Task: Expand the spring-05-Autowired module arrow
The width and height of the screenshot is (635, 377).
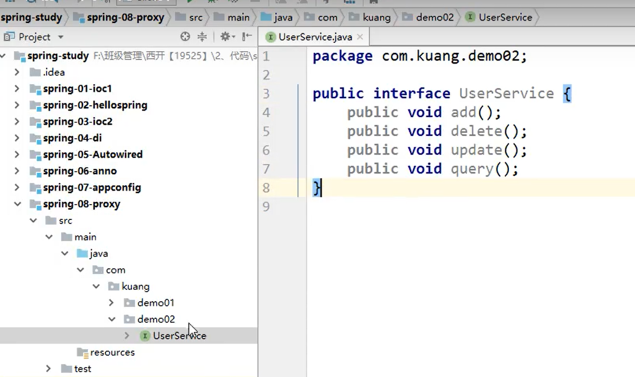Action: [x=17, y=155]
